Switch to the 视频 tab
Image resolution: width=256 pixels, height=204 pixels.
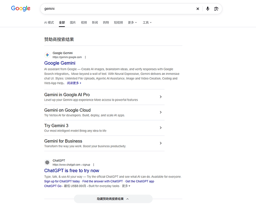(x=84, y=22)
